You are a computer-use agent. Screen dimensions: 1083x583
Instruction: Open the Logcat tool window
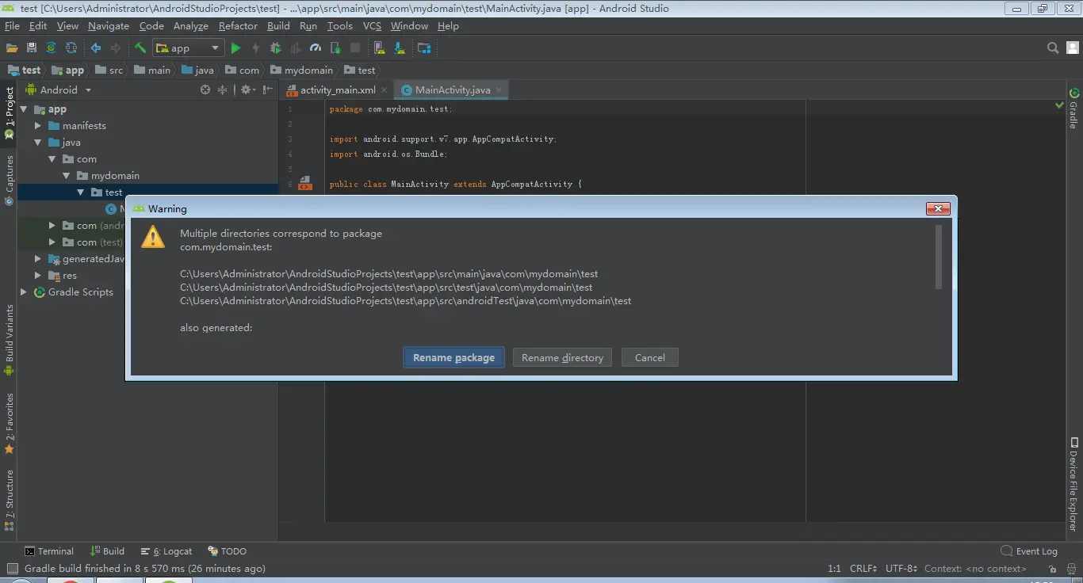[x=166, y=551]
